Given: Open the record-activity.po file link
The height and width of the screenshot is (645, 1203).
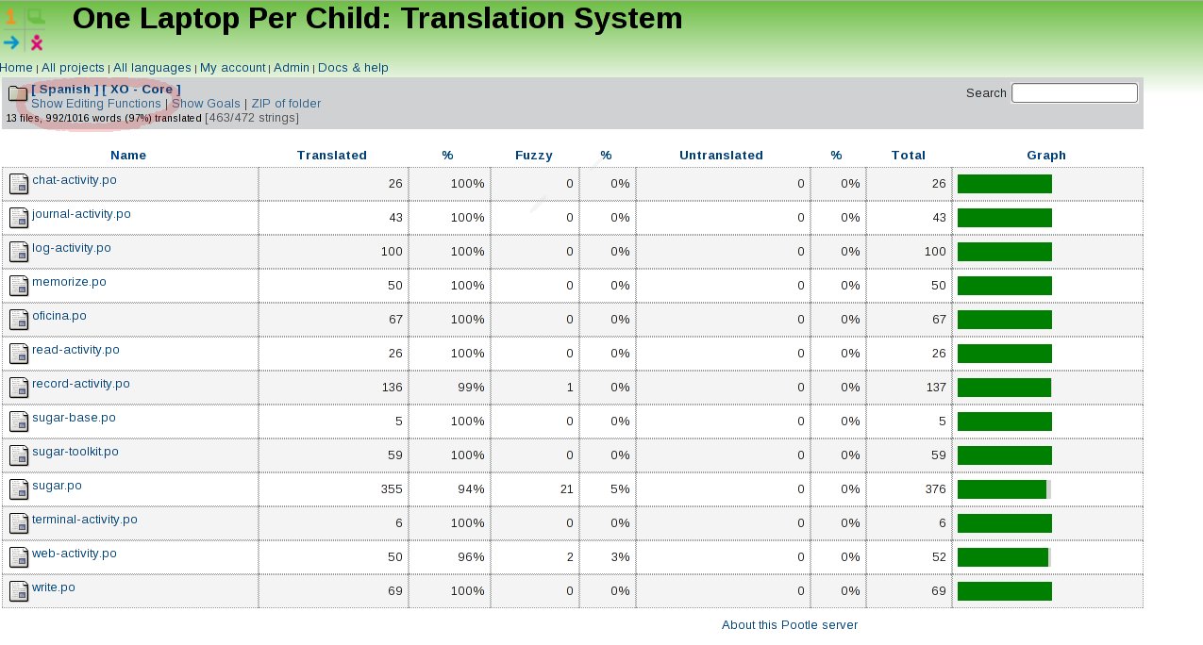Looking at the screenshot, I should (81, 384).
